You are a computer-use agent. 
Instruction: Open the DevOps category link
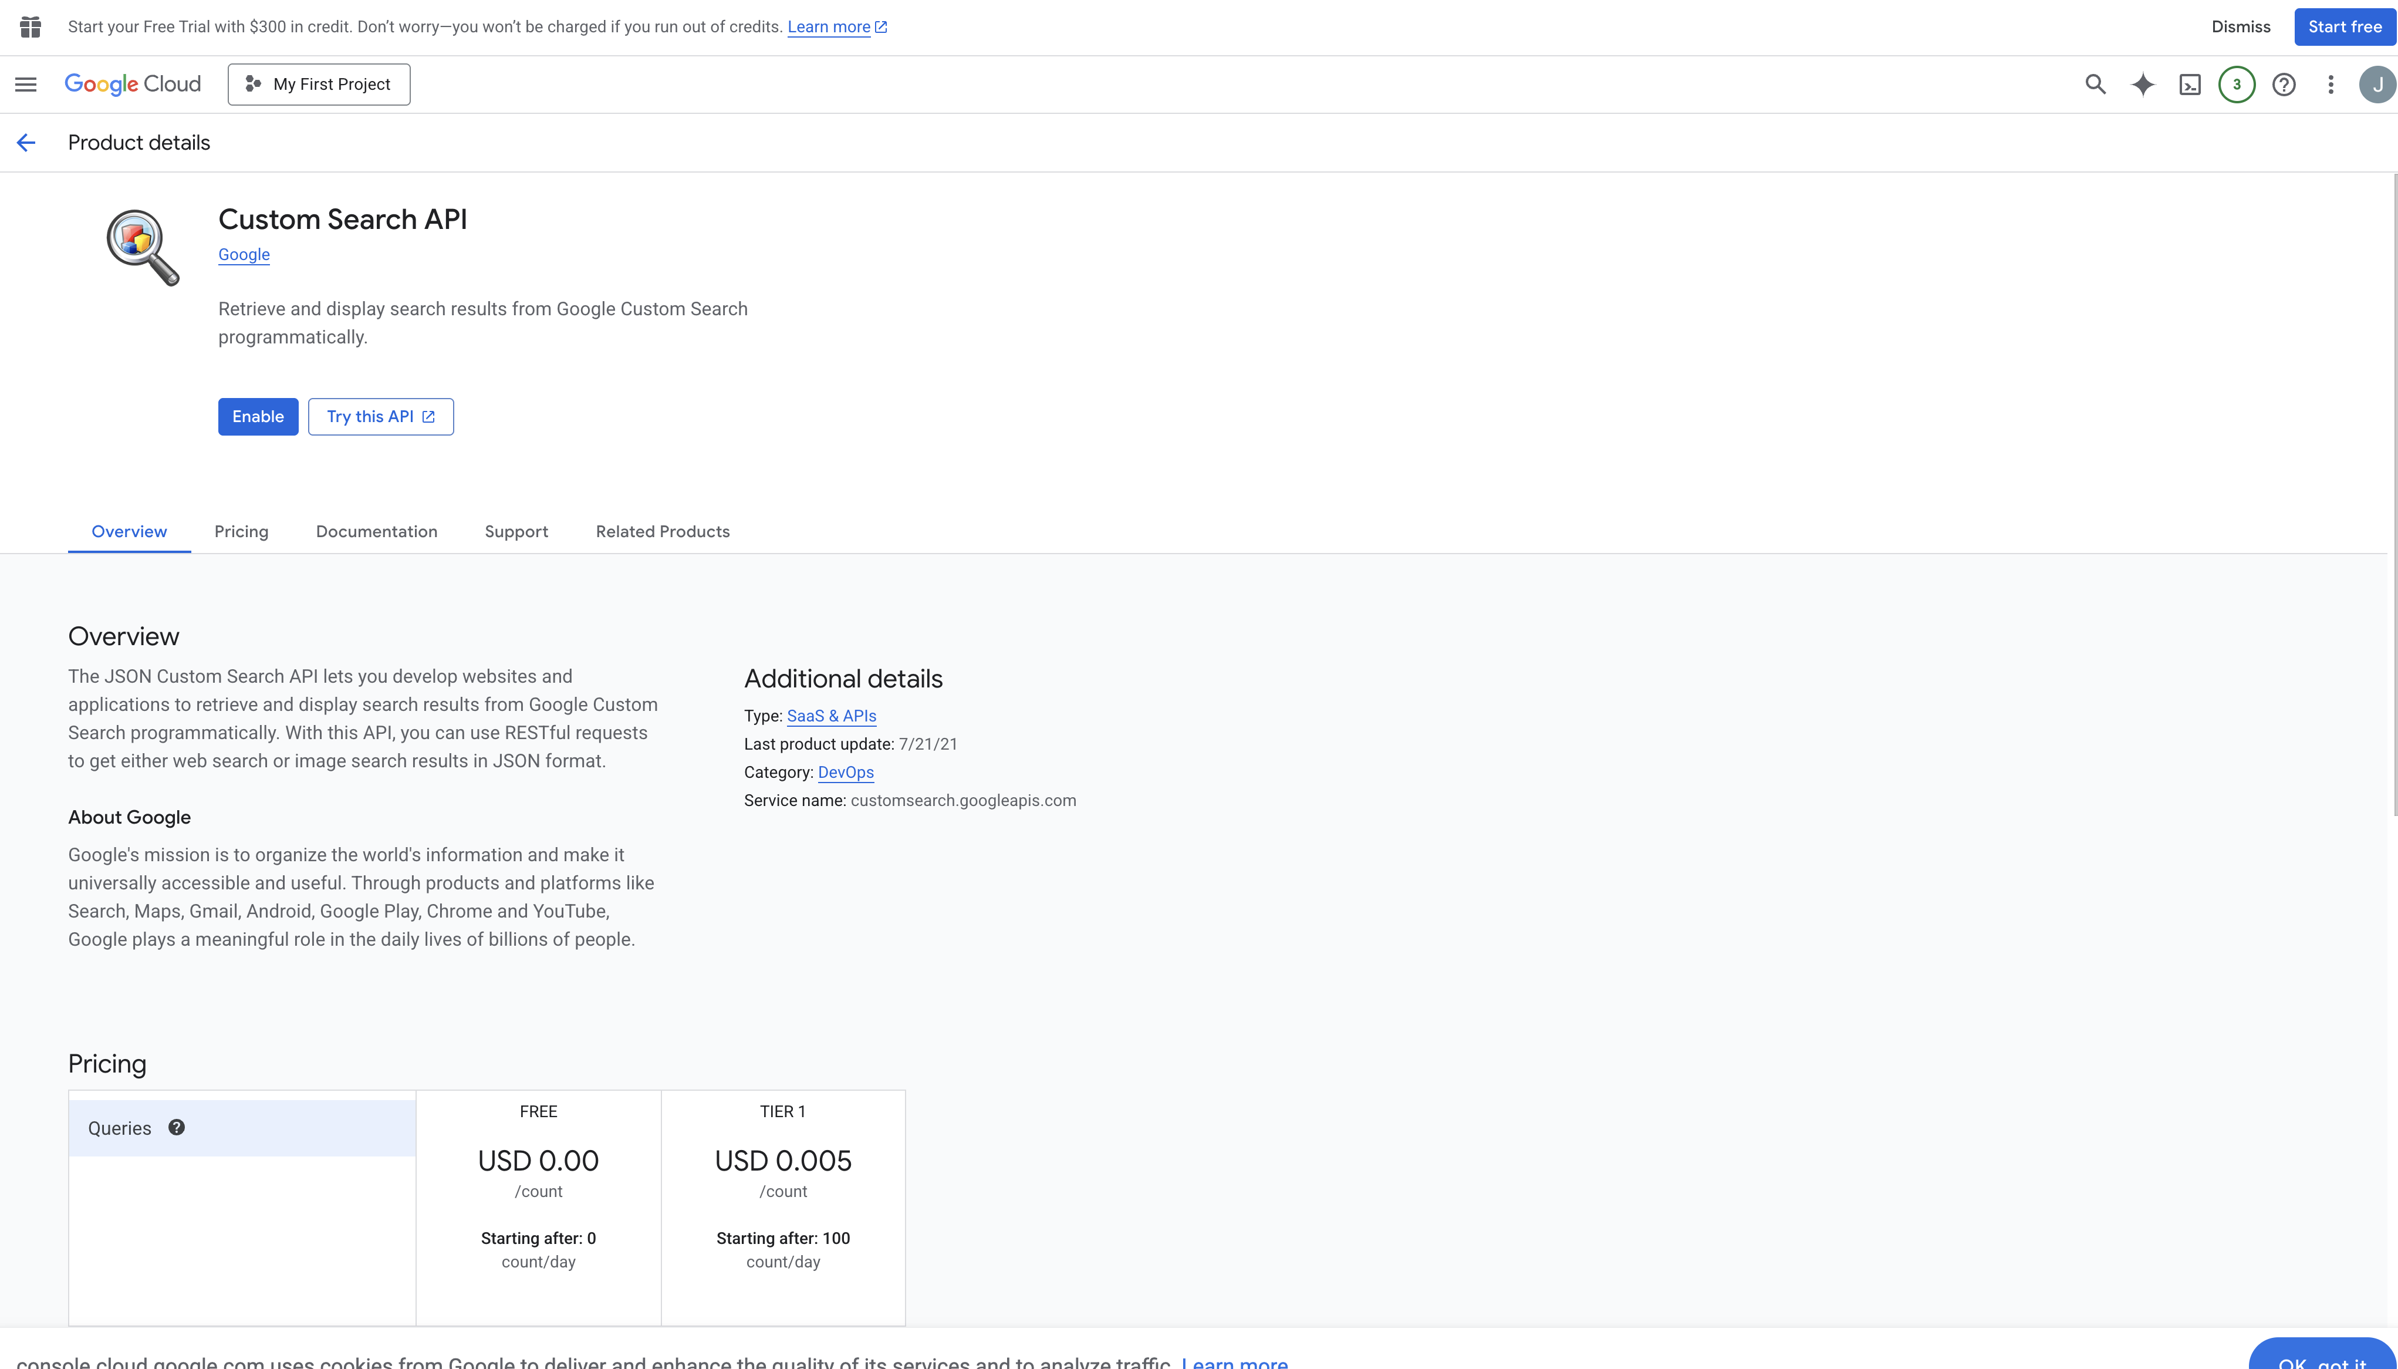846,773
